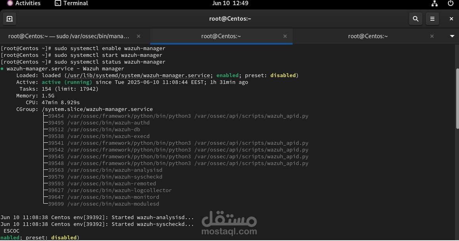Click the 'systemctl enable wazuh-manager' command line
459x241 pixels.
tap(83, 49)
